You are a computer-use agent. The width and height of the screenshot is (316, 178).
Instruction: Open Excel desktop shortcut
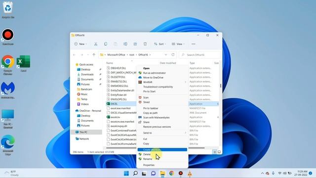pos(23,64)
